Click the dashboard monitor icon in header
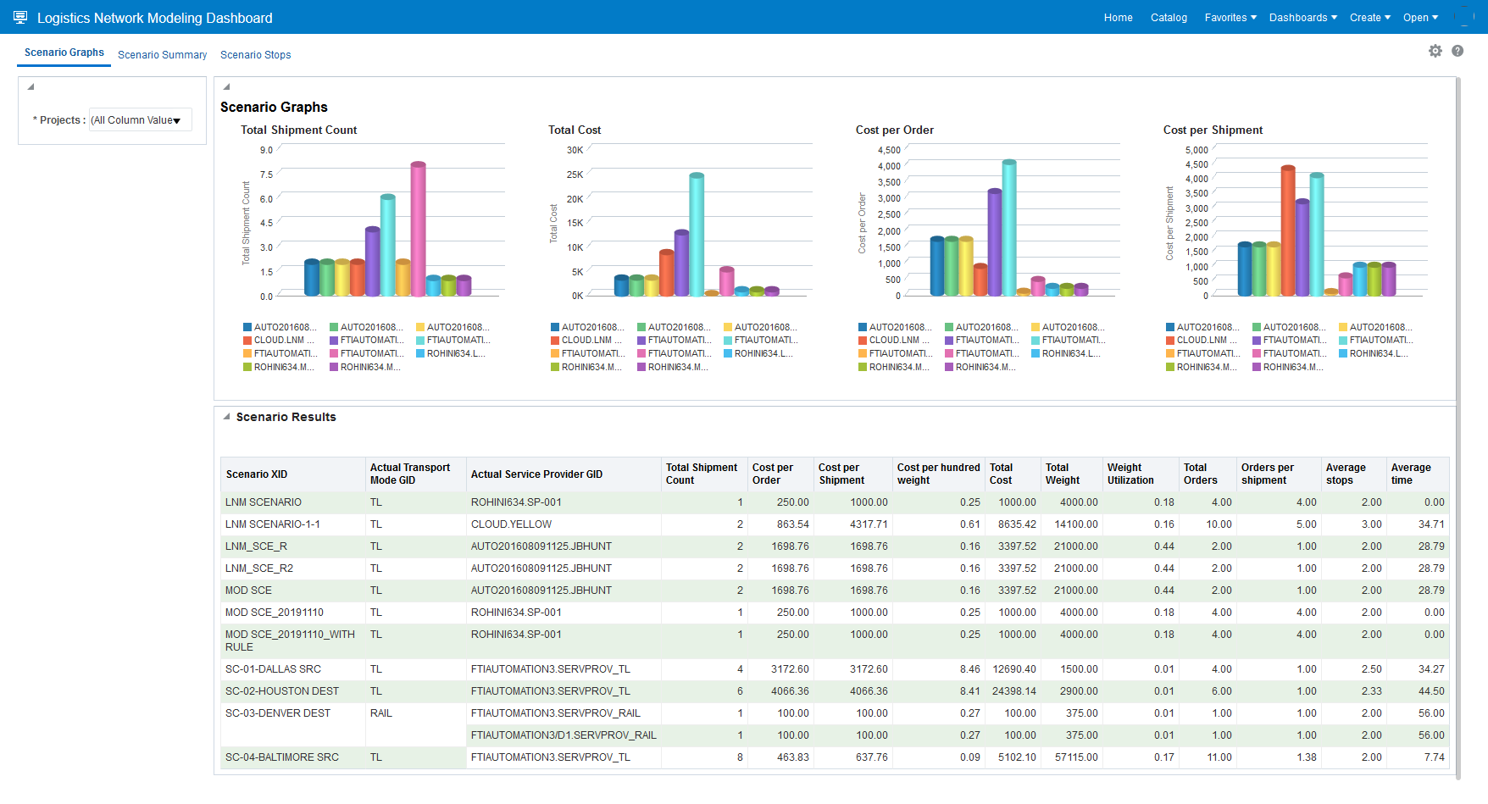The width and height of the screenshot is (1488, 804). pyautogui.click(x=20, y=17)
